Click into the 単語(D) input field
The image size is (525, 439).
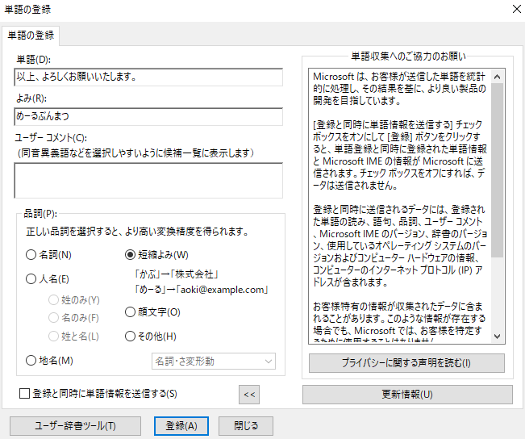click(x=148, y=77)
